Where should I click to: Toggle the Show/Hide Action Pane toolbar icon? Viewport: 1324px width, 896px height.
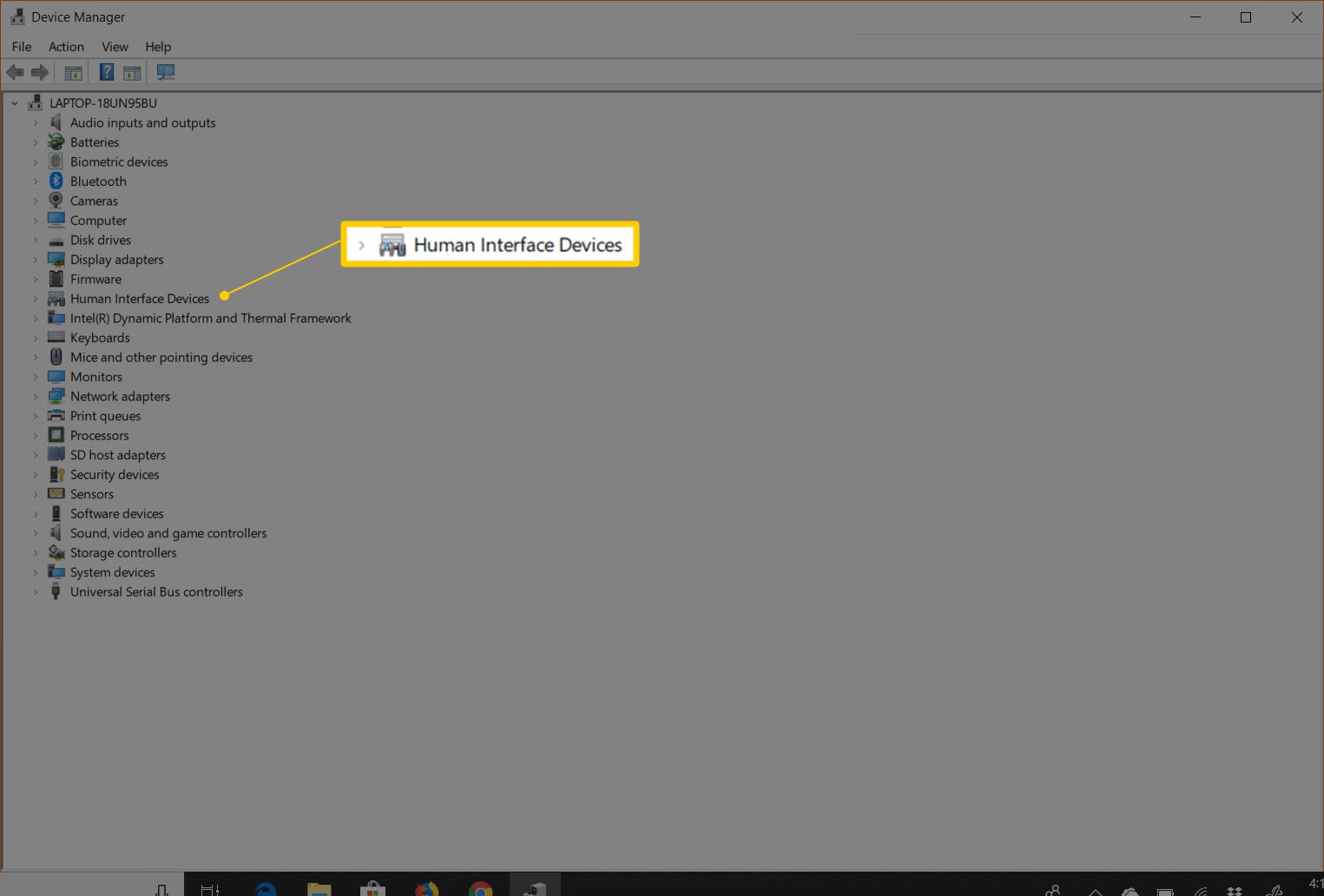[132, 72]
